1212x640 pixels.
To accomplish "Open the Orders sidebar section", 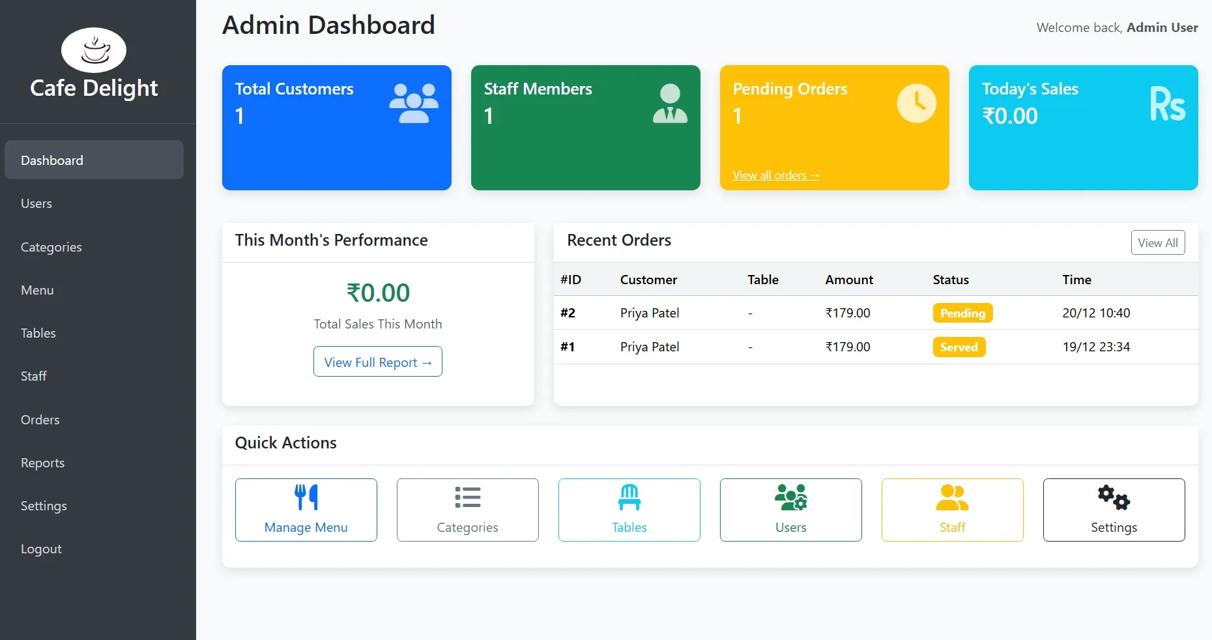I will coord(40,420).
